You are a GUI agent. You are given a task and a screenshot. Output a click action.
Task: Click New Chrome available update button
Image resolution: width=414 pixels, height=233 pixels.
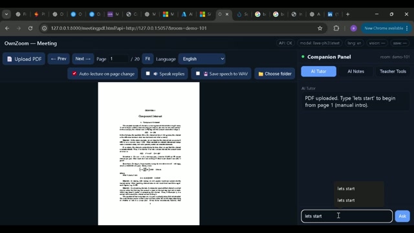coord(384,28)
